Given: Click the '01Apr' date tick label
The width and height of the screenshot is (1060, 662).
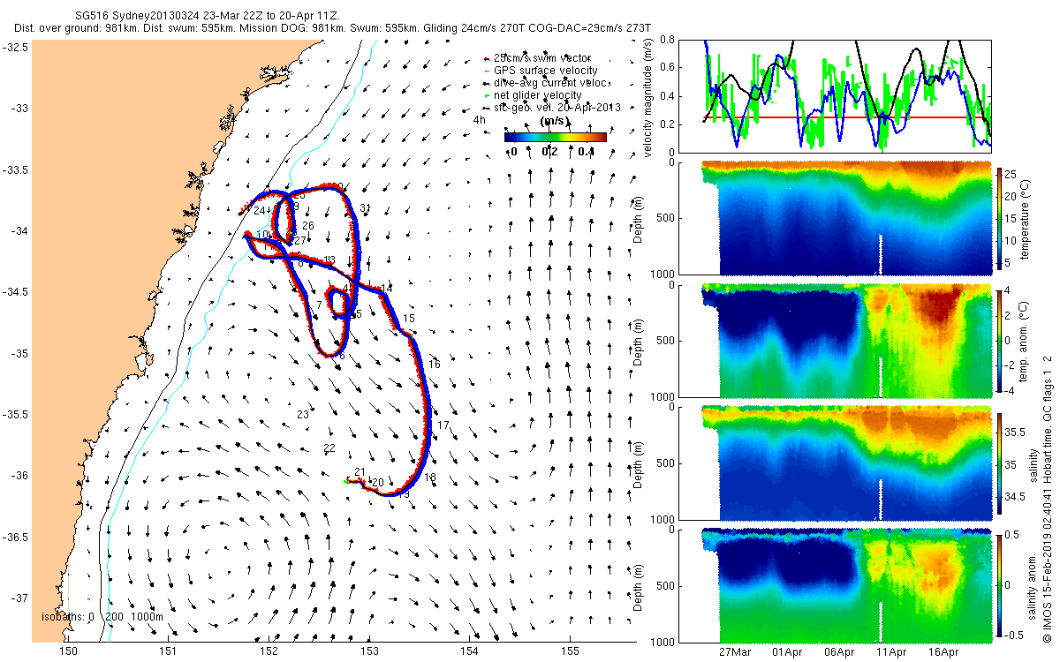Looking at the screenshot, I should coord(787,652).
